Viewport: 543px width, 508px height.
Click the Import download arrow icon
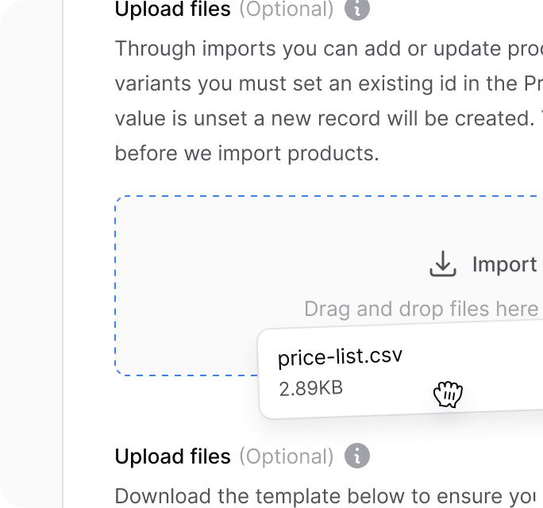[x=443, y=264]
